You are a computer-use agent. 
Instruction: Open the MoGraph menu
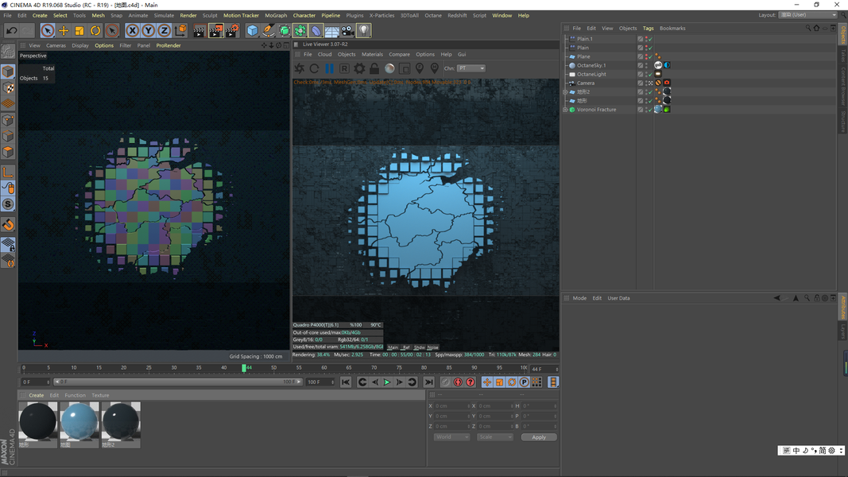click(276, 15)
